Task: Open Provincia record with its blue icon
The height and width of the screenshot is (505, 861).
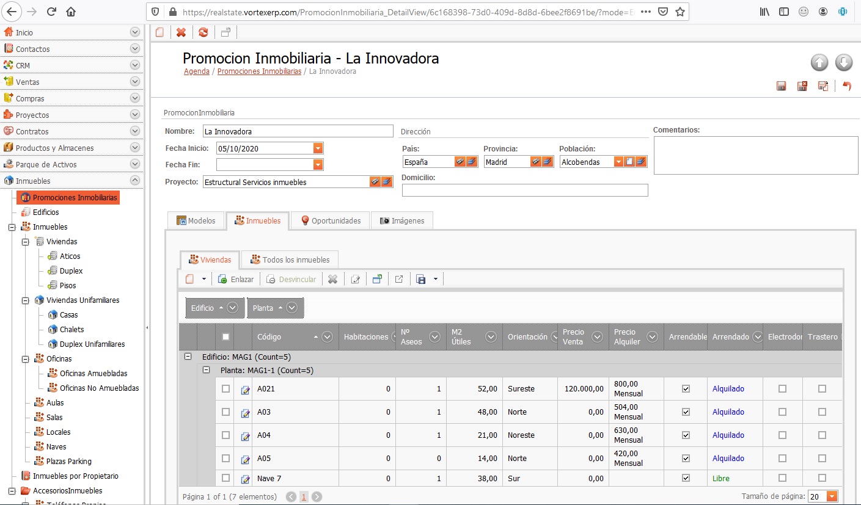Action: click(548, 162)
